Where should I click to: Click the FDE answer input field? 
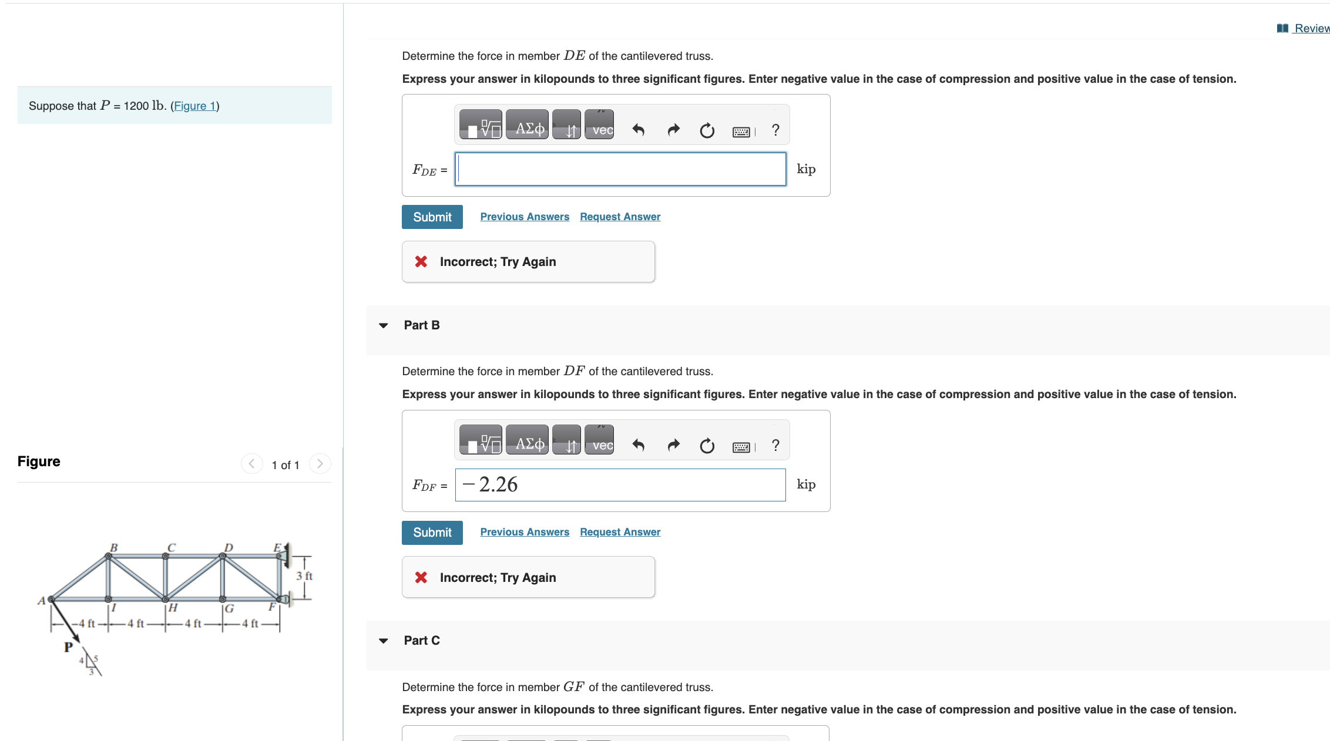tap(620, 169)
